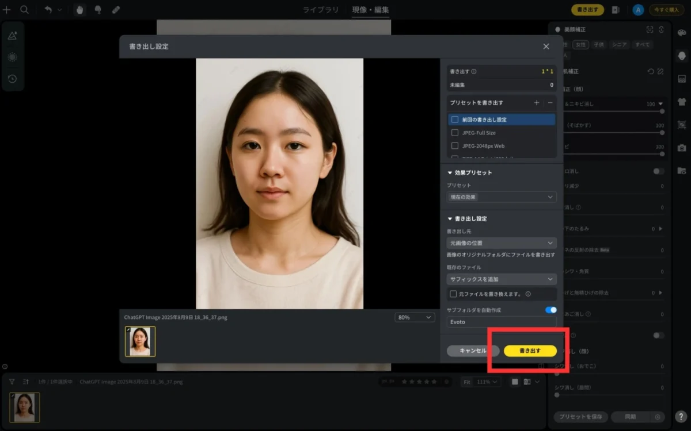
Task: Expand the ニキビ消し value arrow at 100
Action: pos(660,104)
